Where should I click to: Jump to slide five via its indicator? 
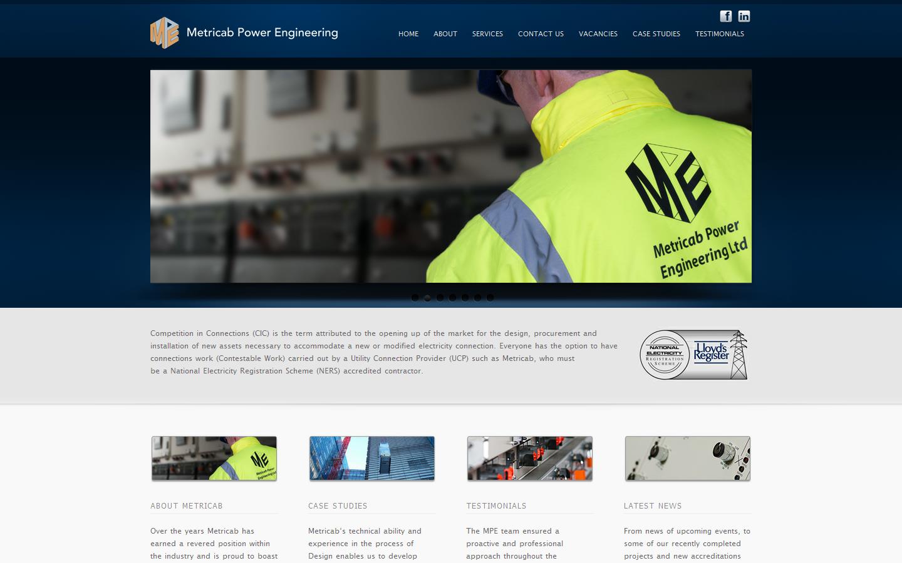[x=465, y=298]
